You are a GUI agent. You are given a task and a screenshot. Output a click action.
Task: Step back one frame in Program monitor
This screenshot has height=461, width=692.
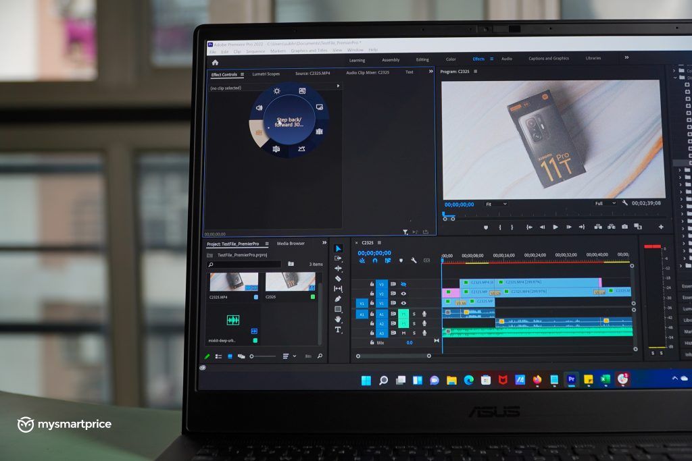(x=543, y=227)
